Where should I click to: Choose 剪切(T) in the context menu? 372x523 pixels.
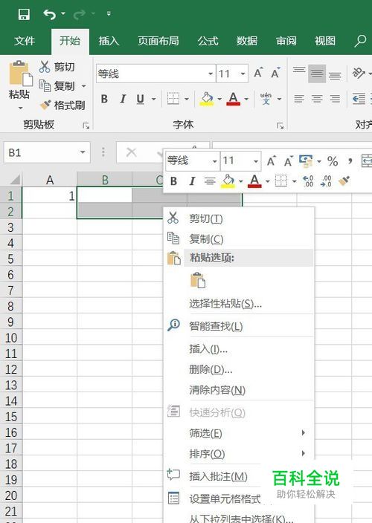(x=239, y=218)
